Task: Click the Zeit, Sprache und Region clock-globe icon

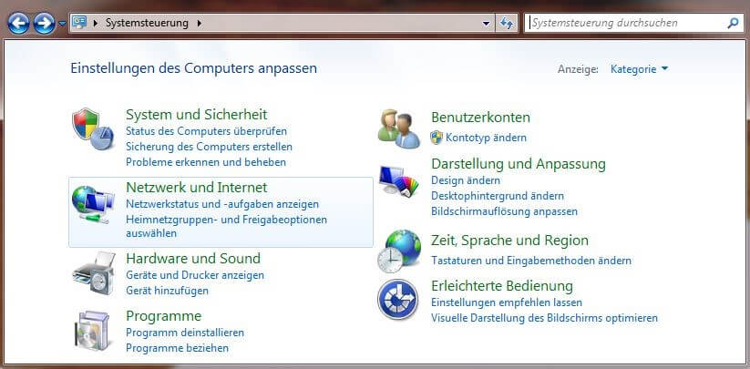Action: (399, 251)
